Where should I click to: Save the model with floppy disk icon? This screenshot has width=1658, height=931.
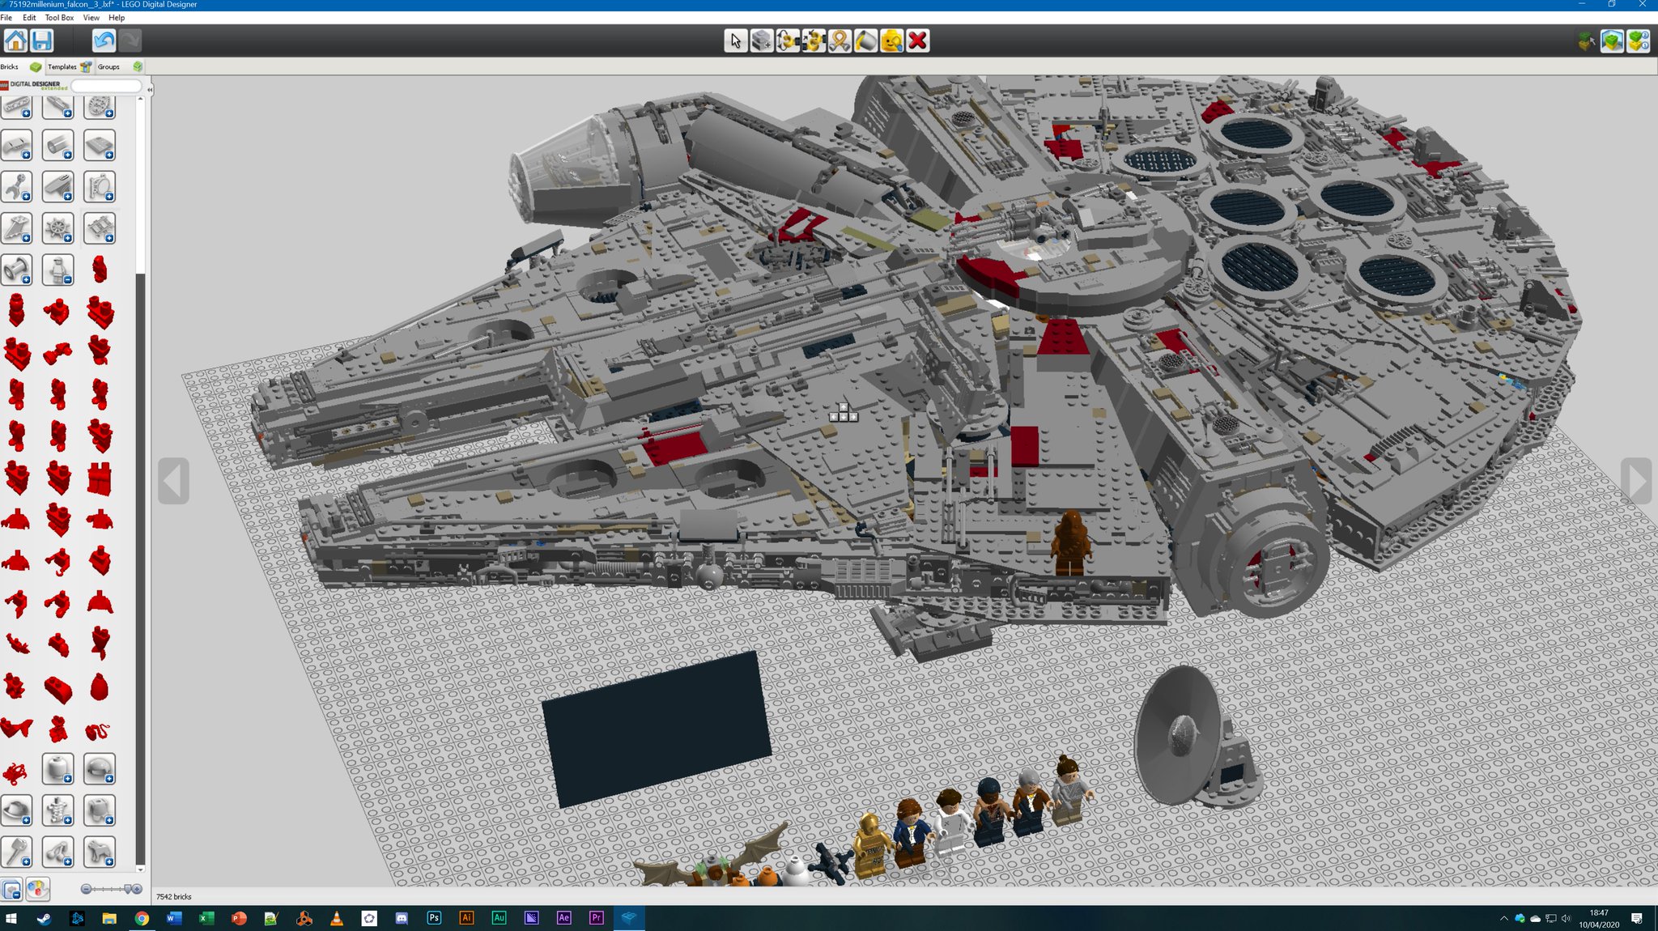tap(42, 40)
